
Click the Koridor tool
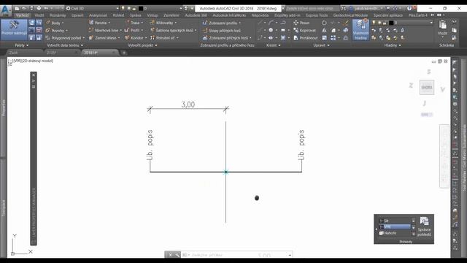(x=136, y=38)
